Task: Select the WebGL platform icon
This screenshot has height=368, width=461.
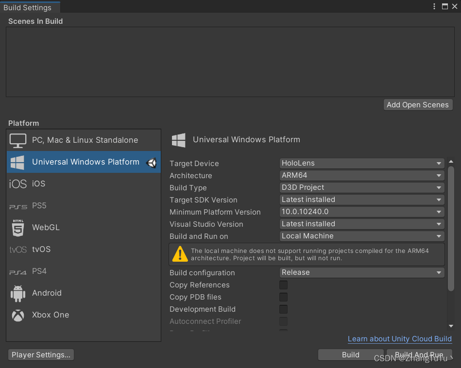Action: (17, 227)
